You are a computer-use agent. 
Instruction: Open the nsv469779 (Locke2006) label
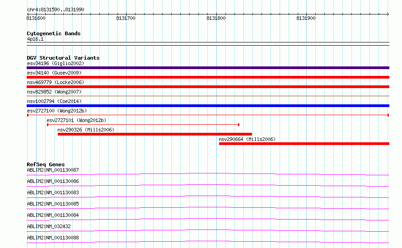coord(56,82)
